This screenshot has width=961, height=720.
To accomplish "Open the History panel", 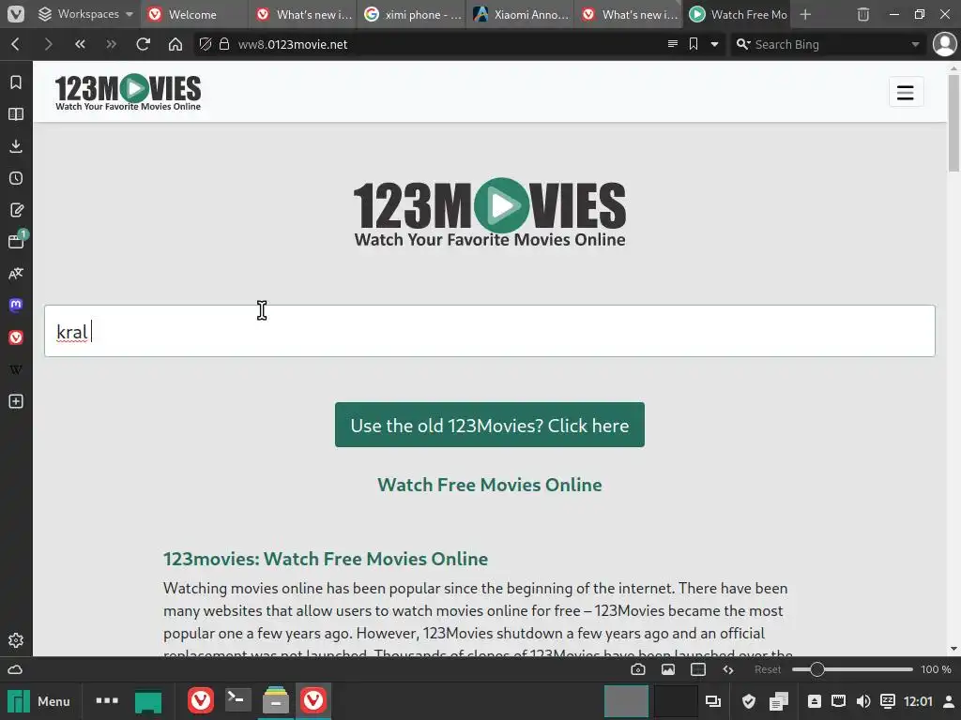I will 16,178.
